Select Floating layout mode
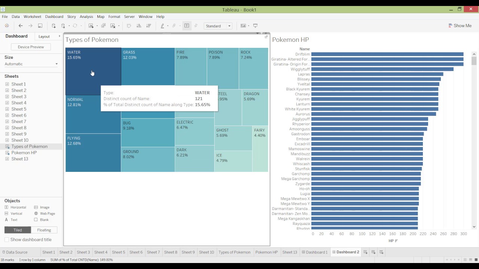This screenshot has height=269, width=479. [44, 230]
